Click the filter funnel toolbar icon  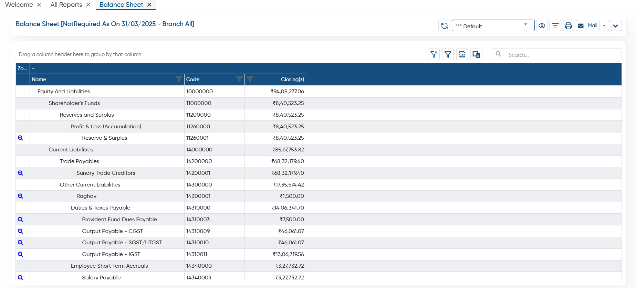[448, 54]
